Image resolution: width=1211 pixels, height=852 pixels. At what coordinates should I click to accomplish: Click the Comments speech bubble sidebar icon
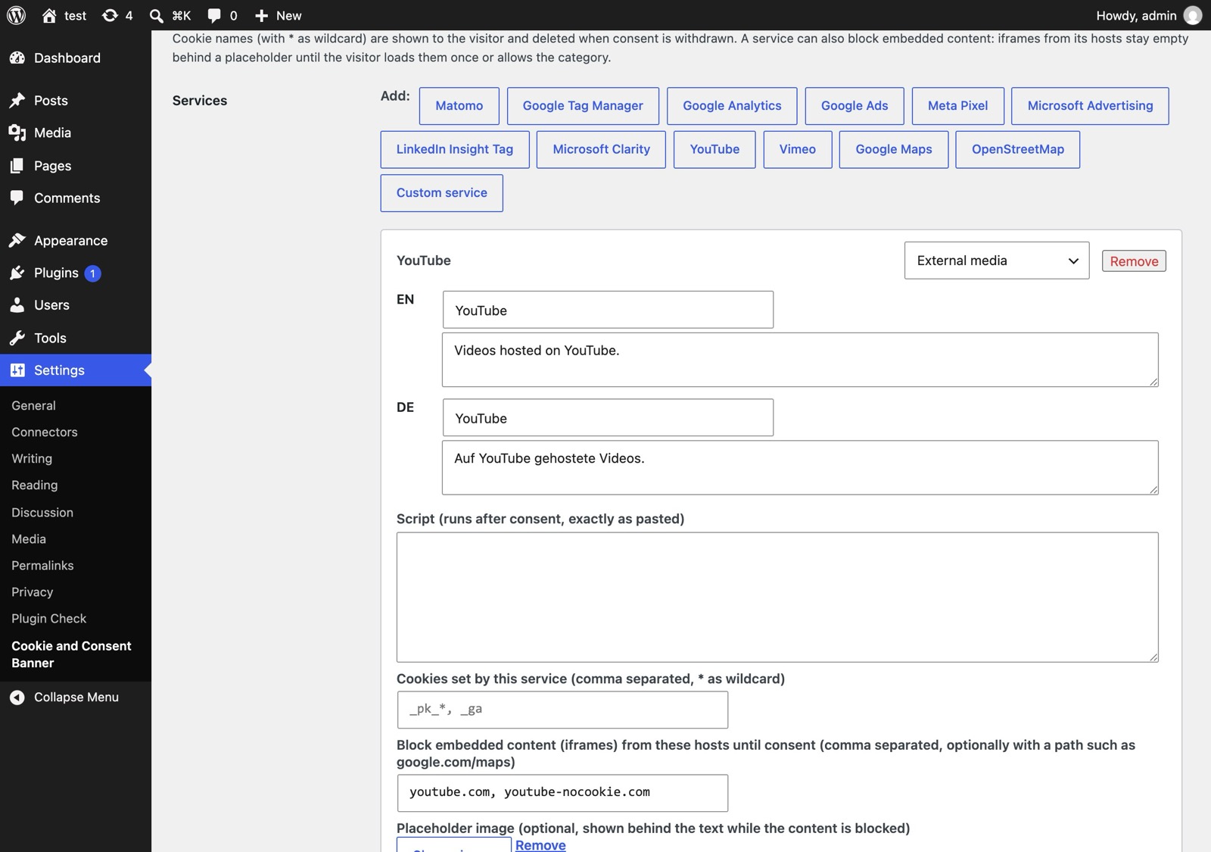[x=17, y=198]
